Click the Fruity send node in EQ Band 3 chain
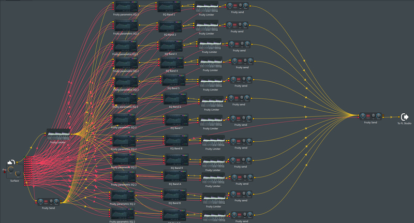 tap(240, 44)
